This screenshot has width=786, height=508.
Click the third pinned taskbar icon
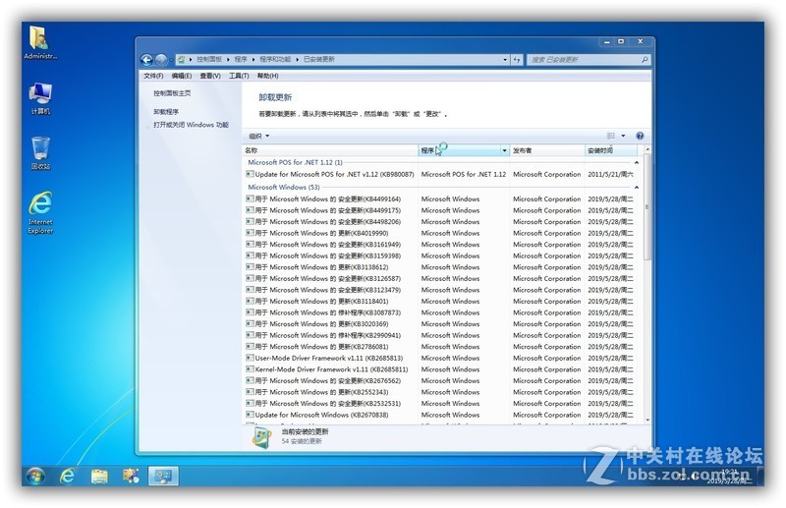click(x=131, y=476)
